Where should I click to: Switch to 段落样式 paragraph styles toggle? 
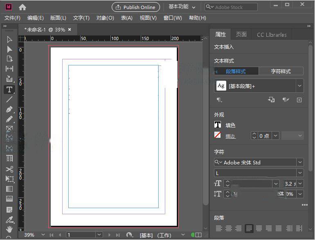pos(236,71)
